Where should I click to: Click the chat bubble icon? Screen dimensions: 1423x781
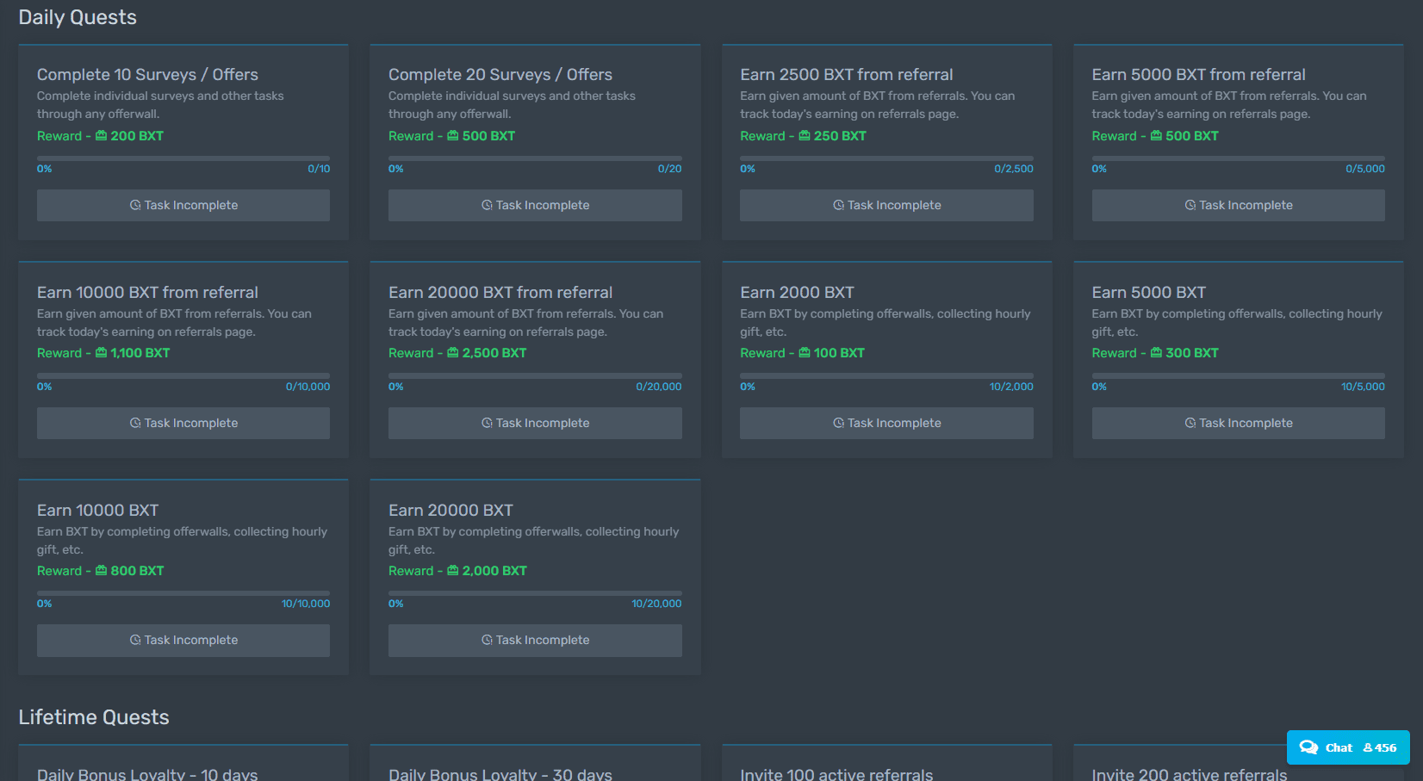click(x=1308, y=747)
